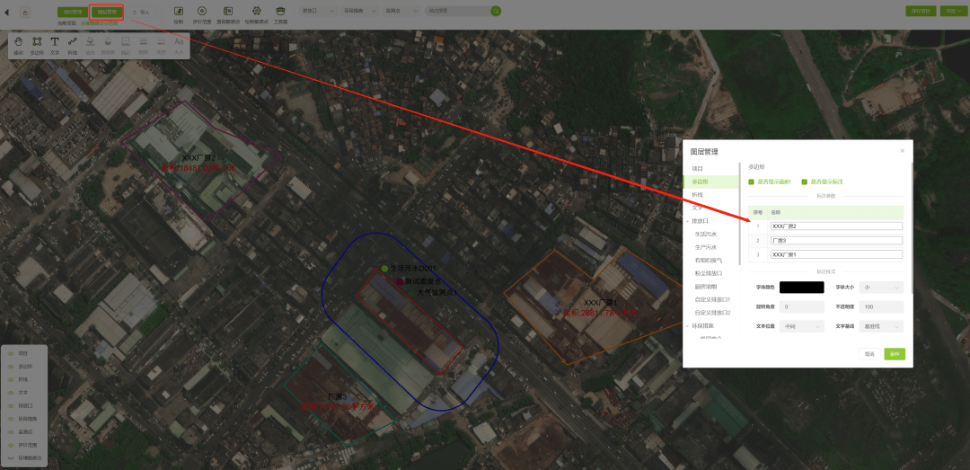Toggle the 是否显示标注 checkbox

pos(805,182)
